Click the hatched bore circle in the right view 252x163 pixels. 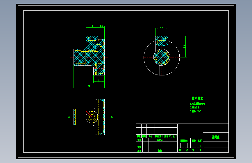click(x=162, y=57)
